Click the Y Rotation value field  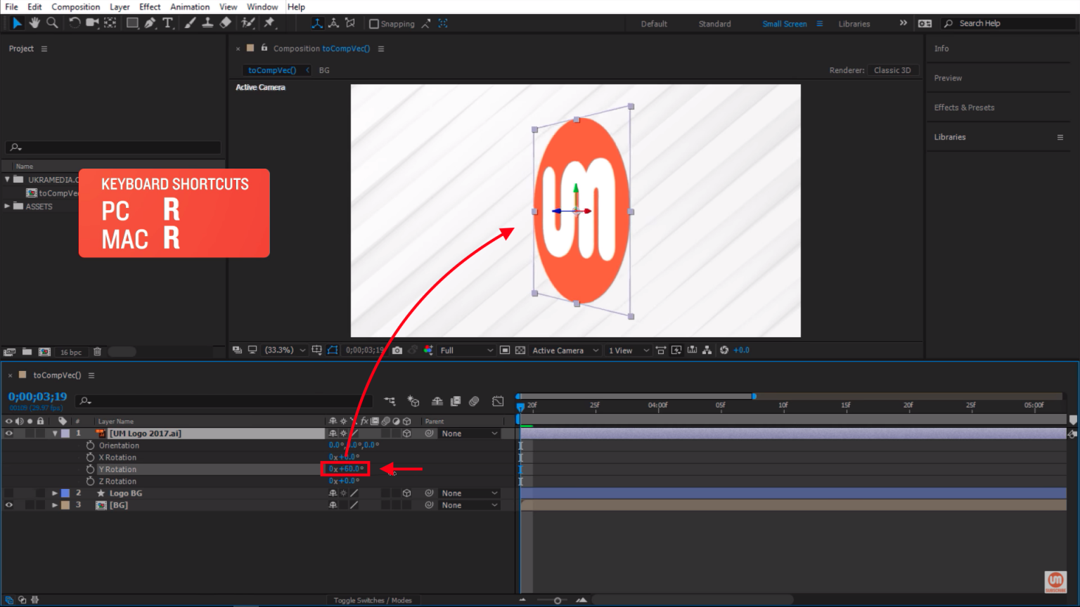(349, 469)
